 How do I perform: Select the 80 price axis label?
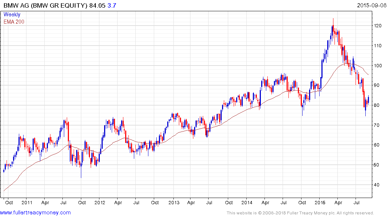[x=377, y=105]
